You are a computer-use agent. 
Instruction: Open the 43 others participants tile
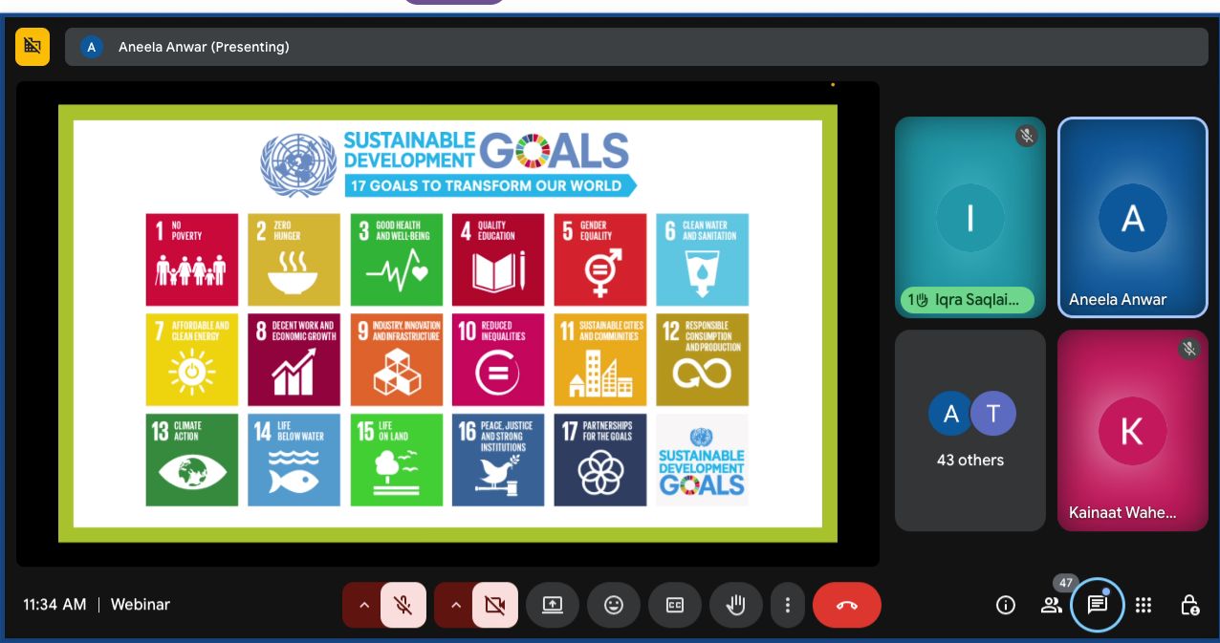[970, 430]
